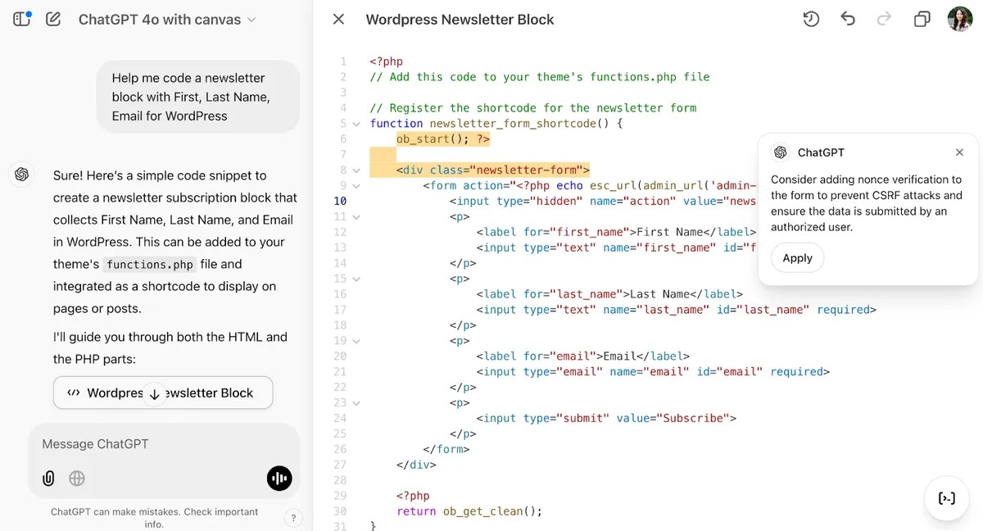Image resolution: width=983 pixels, height=531 pixels.
Task: Start voice mode with the audio button
Action: click(x=279, y=479)
